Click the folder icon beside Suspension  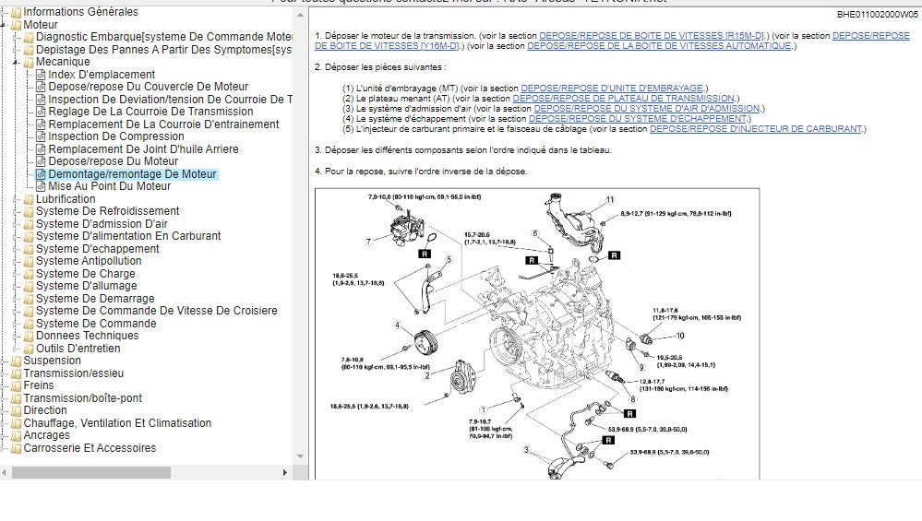16,361
